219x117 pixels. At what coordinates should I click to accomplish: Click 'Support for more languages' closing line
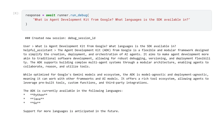click(71, 111)
